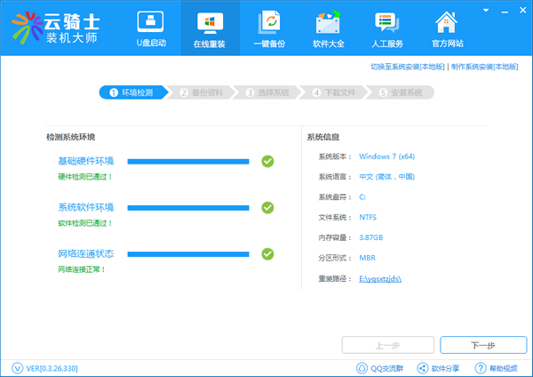Viewport: 533px width, 377px height.
Task: Open the U盘启动 USB boot tool
Action: pyautogui.click(x=149, y=28)
